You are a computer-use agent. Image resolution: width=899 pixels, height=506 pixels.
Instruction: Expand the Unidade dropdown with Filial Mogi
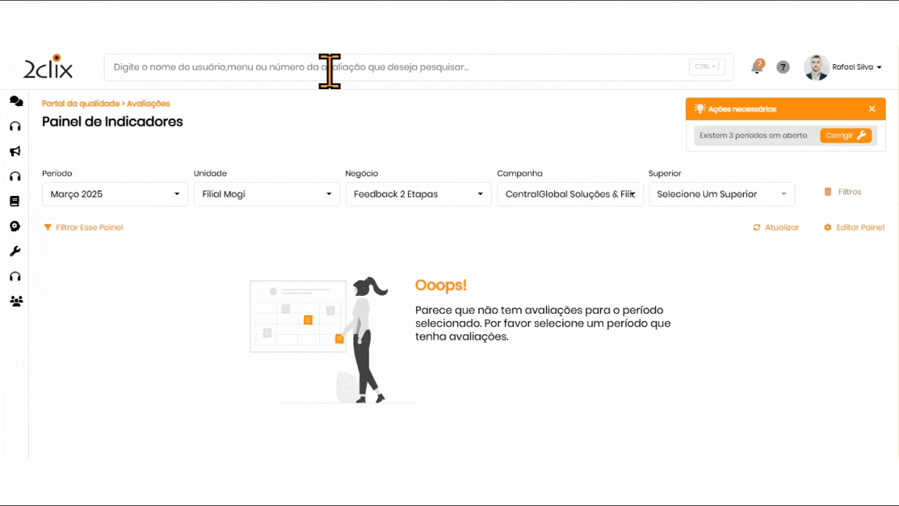266,194
